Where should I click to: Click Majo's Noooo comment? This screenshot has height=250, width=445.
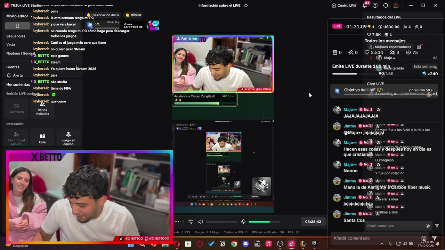[350, 170]
